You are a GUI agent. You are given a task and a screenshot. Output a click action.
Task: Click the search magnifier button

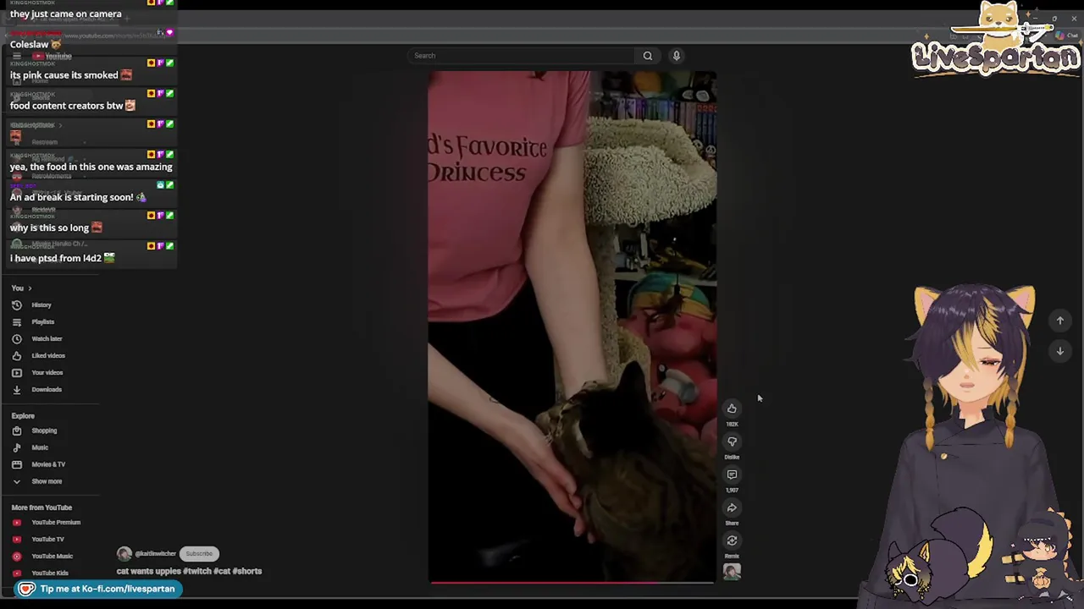[648, 56]
